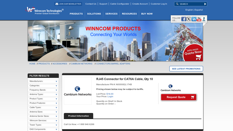Screen dimensions: 233x131
Task: Open the YouTube channel icon
Action: click(199, 19)
